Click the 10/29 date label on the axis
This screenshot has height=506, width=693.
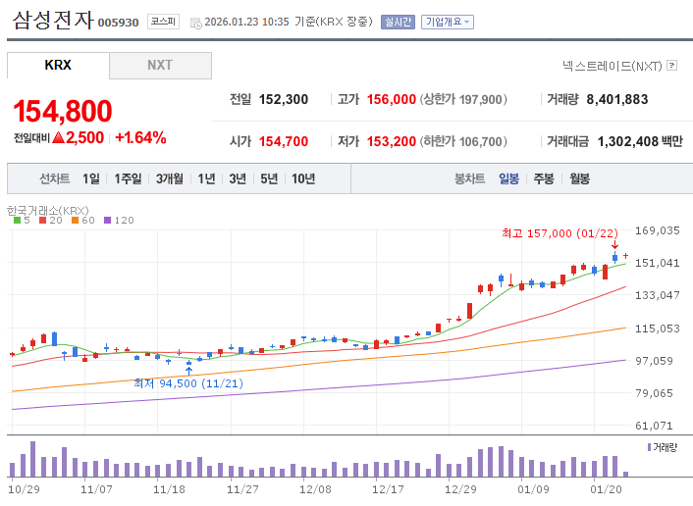pos(24,489)
